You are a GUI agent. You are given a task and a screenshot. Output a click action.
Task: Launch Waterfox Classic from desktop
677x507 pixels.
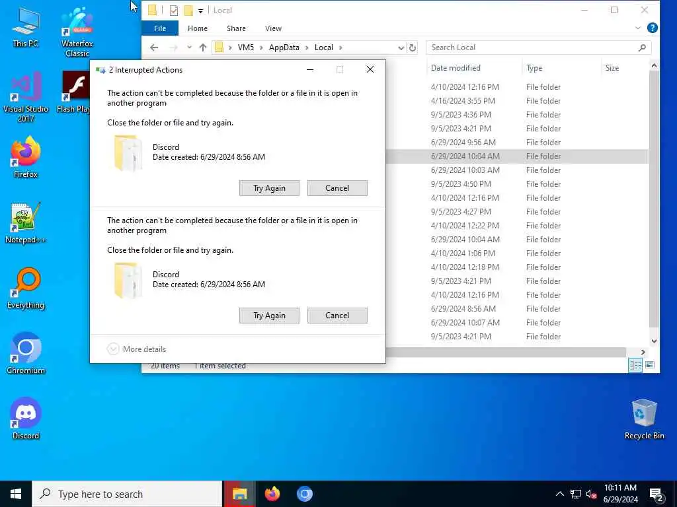[77, 31]
